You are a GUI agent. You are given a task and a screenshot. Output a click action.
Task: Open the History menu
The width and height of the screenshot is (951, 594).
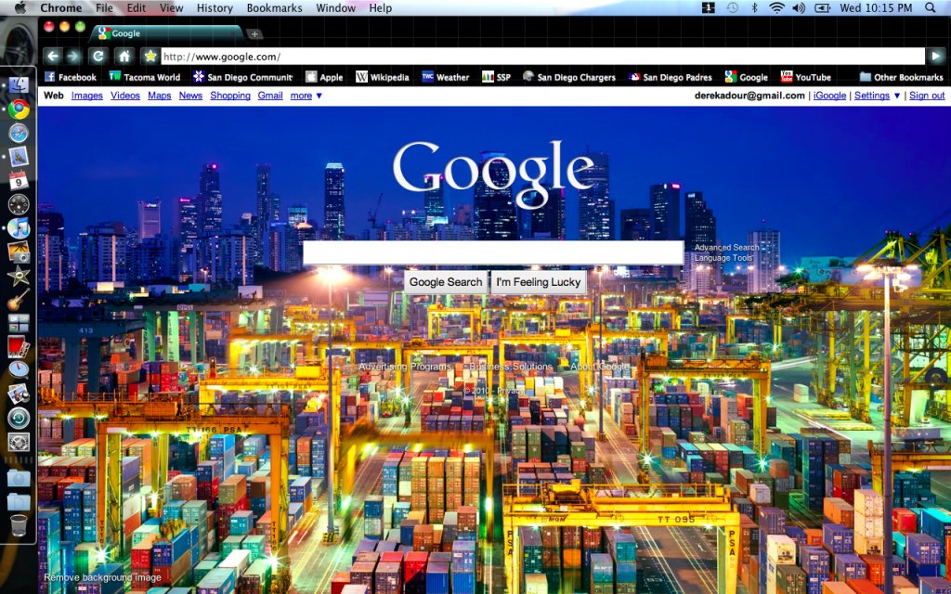[215, 7]
